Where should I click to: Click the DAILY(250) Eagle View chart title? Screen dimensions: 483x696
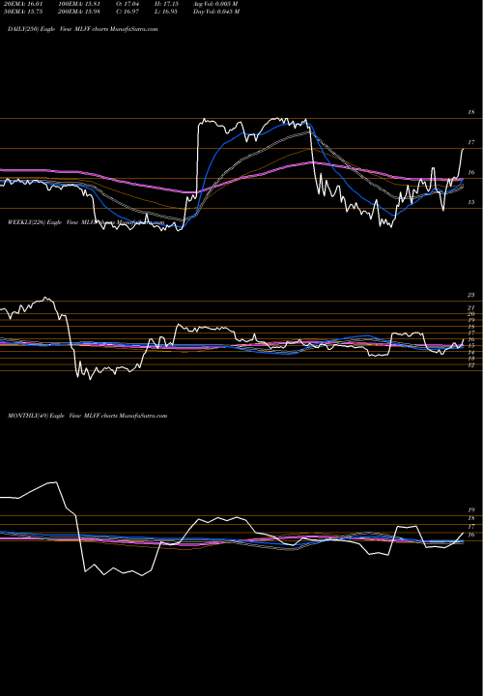point(82,29)
